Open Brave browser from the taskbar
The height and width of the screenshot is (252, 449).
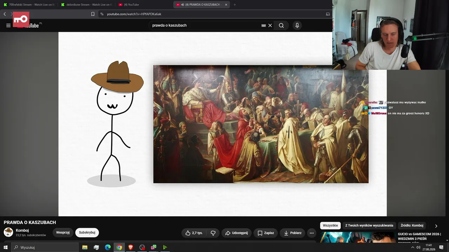(x=131, y=247)
